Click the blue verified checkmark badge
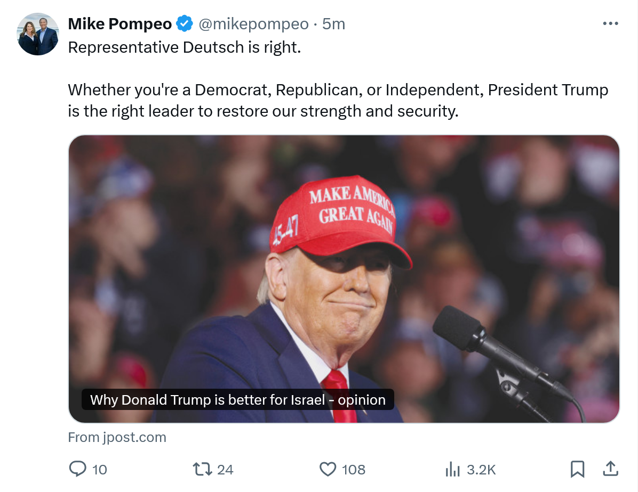This screenshot has height=492, width=638. coord(185,24)
